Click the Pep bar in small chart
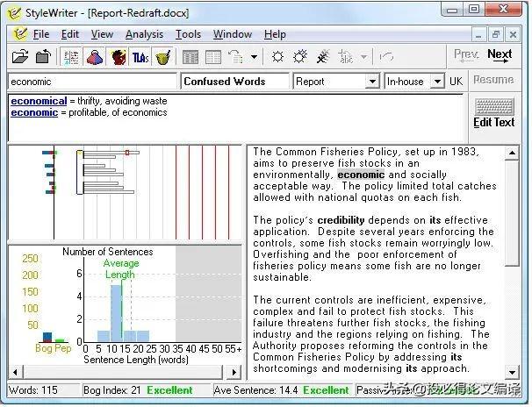532x407 pixels. [x=60, y=340]
